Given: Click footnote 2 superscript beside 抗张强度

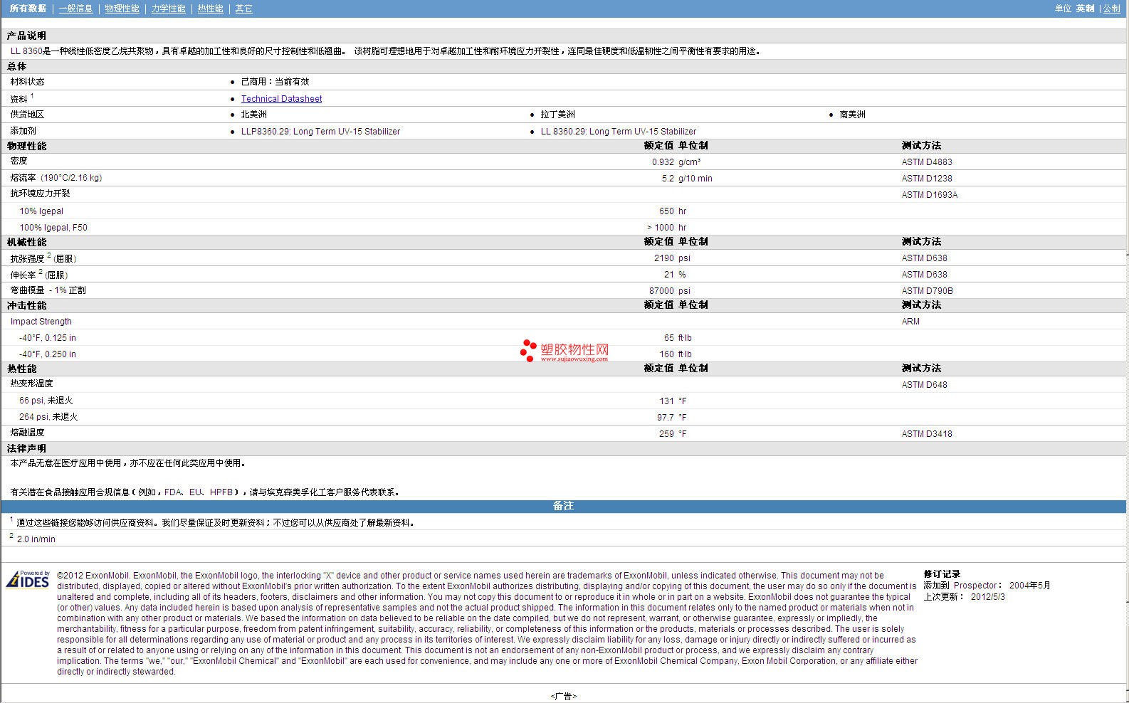Looking at the screenshot, I should (x=49, y=255).
